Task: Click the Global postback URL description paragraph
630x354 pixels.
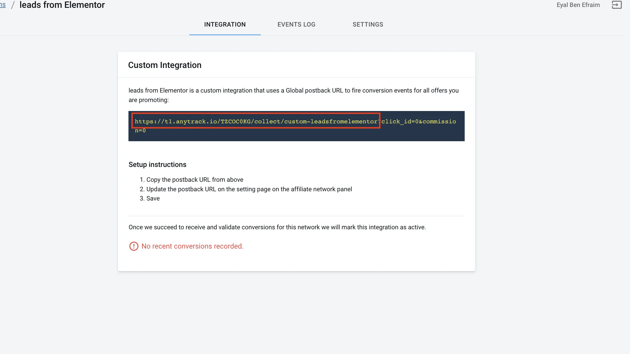Action: [293, 95]
